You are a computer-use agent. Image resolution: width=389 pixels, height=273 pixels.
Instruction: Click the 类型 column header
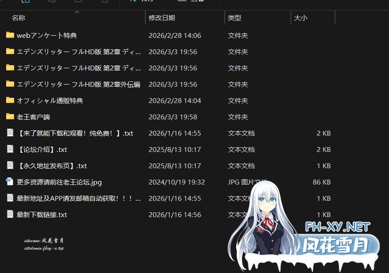(x=235, y=18)
